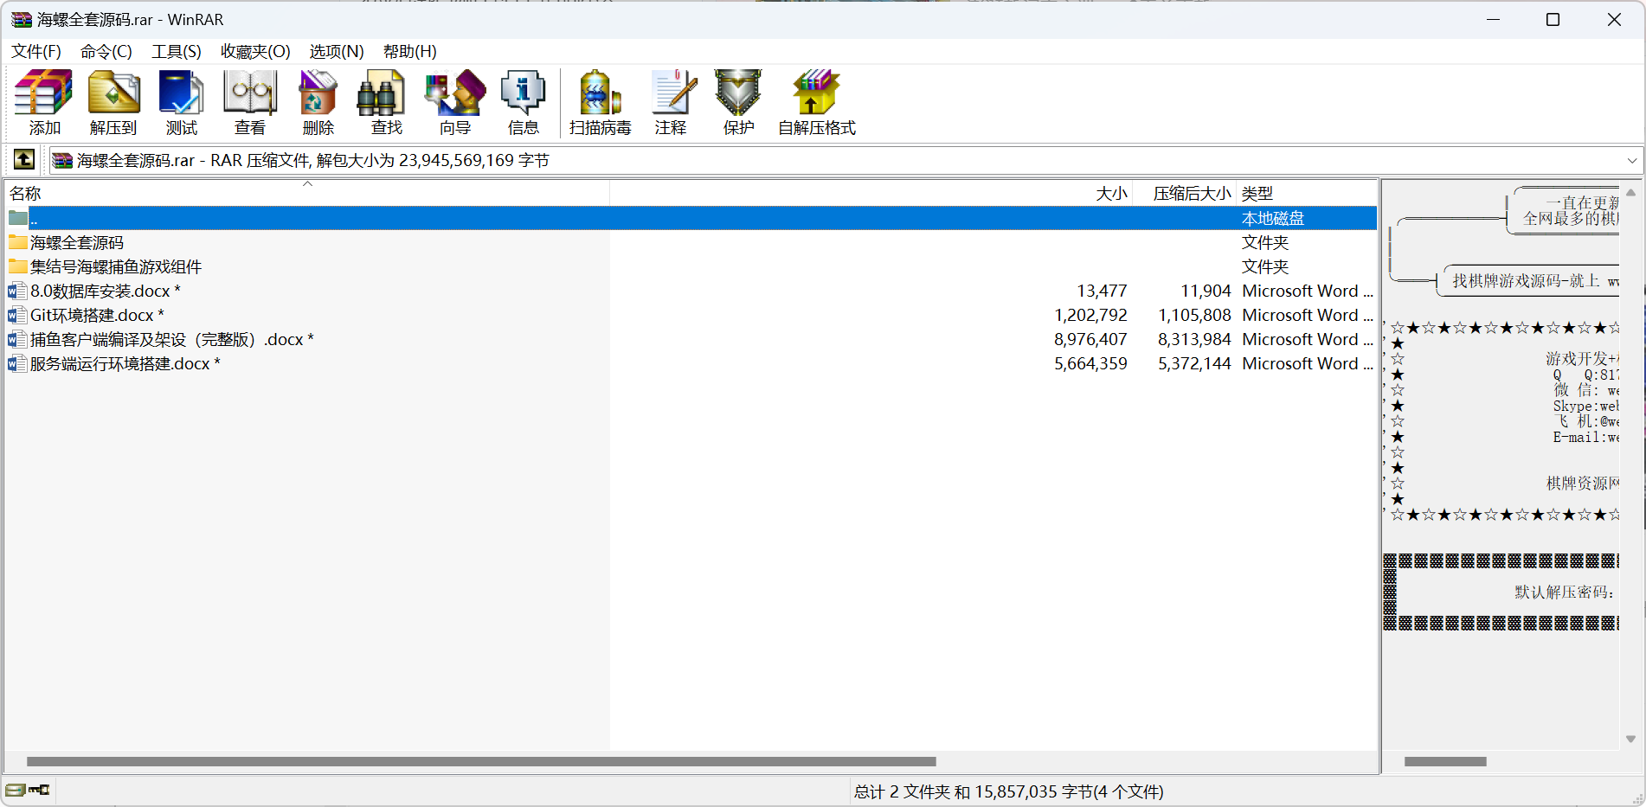The width and height of the screenshot is (1646, 807).
Task: Click the Word icon of 8.0数据库安装.docx
Action: click(17, 291)
